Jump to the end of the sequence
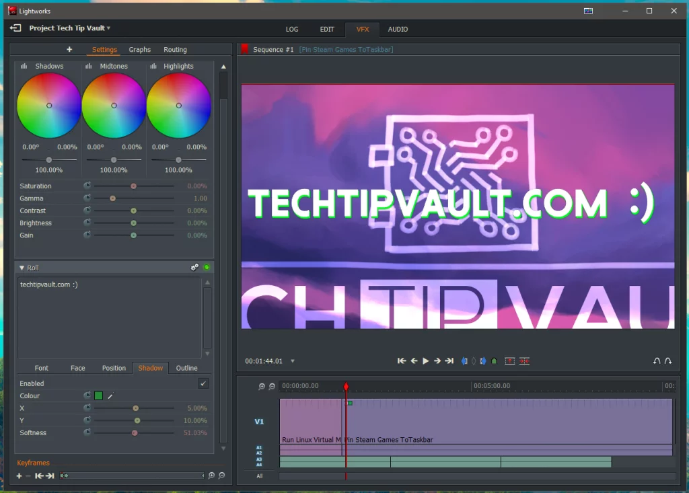Screen dimensions: 689x493 tap(449, 361)
